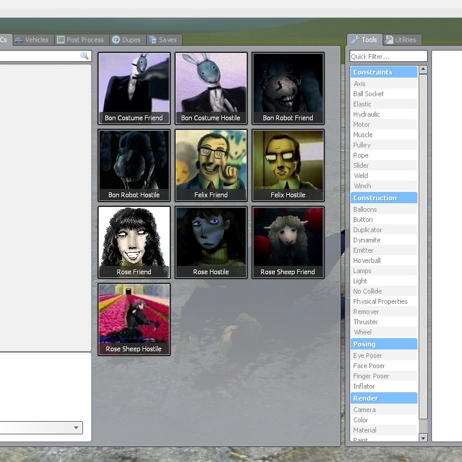The height and width of the screenshot is (462, 462).
Task: Open the Vehicles tab
Action: [33, 40]
